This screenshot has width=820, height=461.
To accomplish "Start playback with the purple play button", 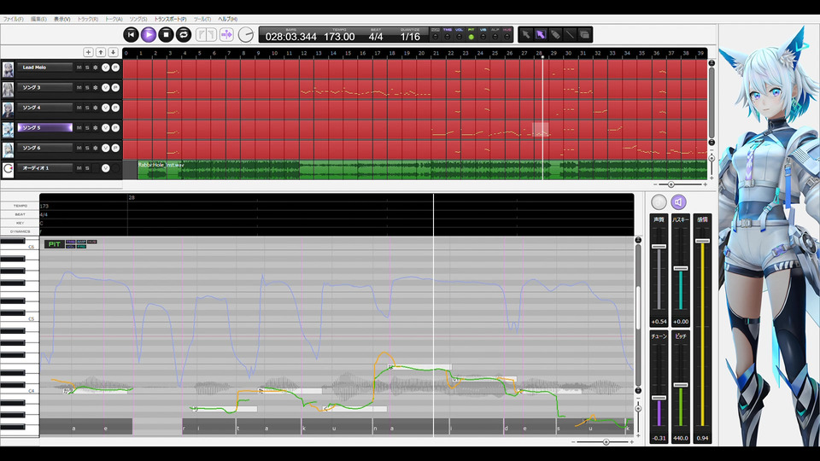I will (149, 34).
